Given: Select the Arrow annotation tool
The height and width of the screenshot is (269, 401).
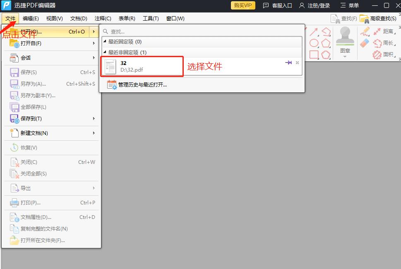Looking at the screenshot, I should pos(314,32).
